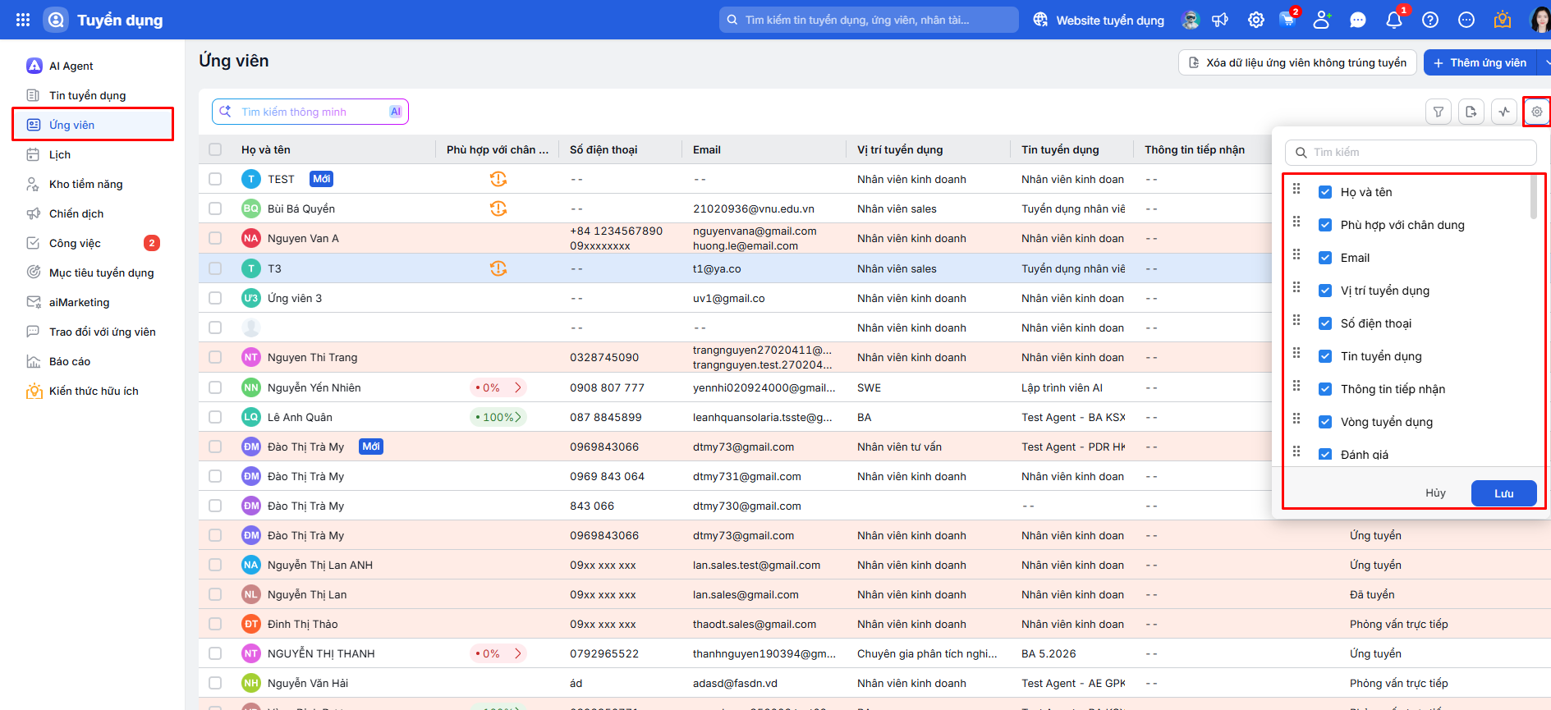Expand the 0% score for NGUYỄN THỊ THANH
1551x710 pixels.
(x=498, y=653)
